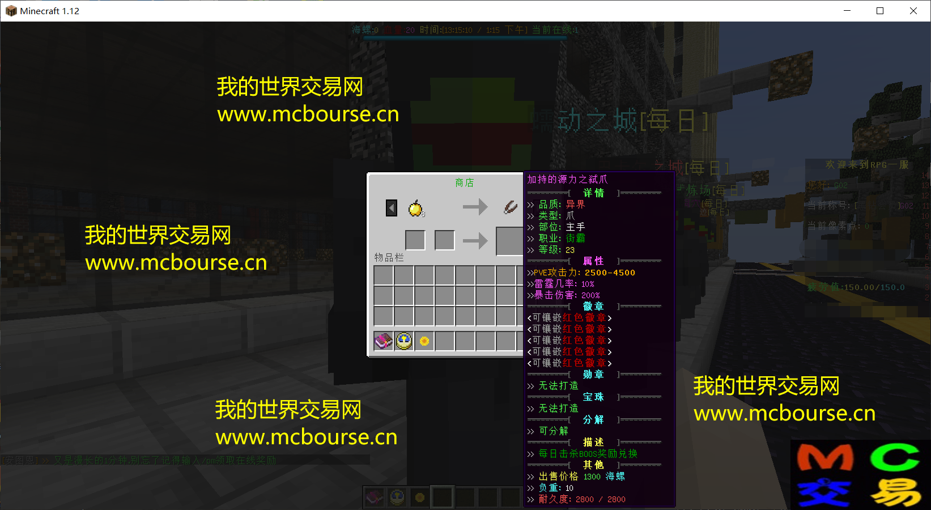Select the golden apple cost item in shop
The width and height of the screenshot is (931, 510).
[x=416, y=208]
